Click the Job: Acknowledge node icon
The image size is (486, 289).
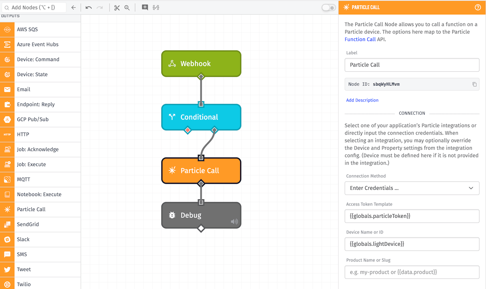point(7,150)
